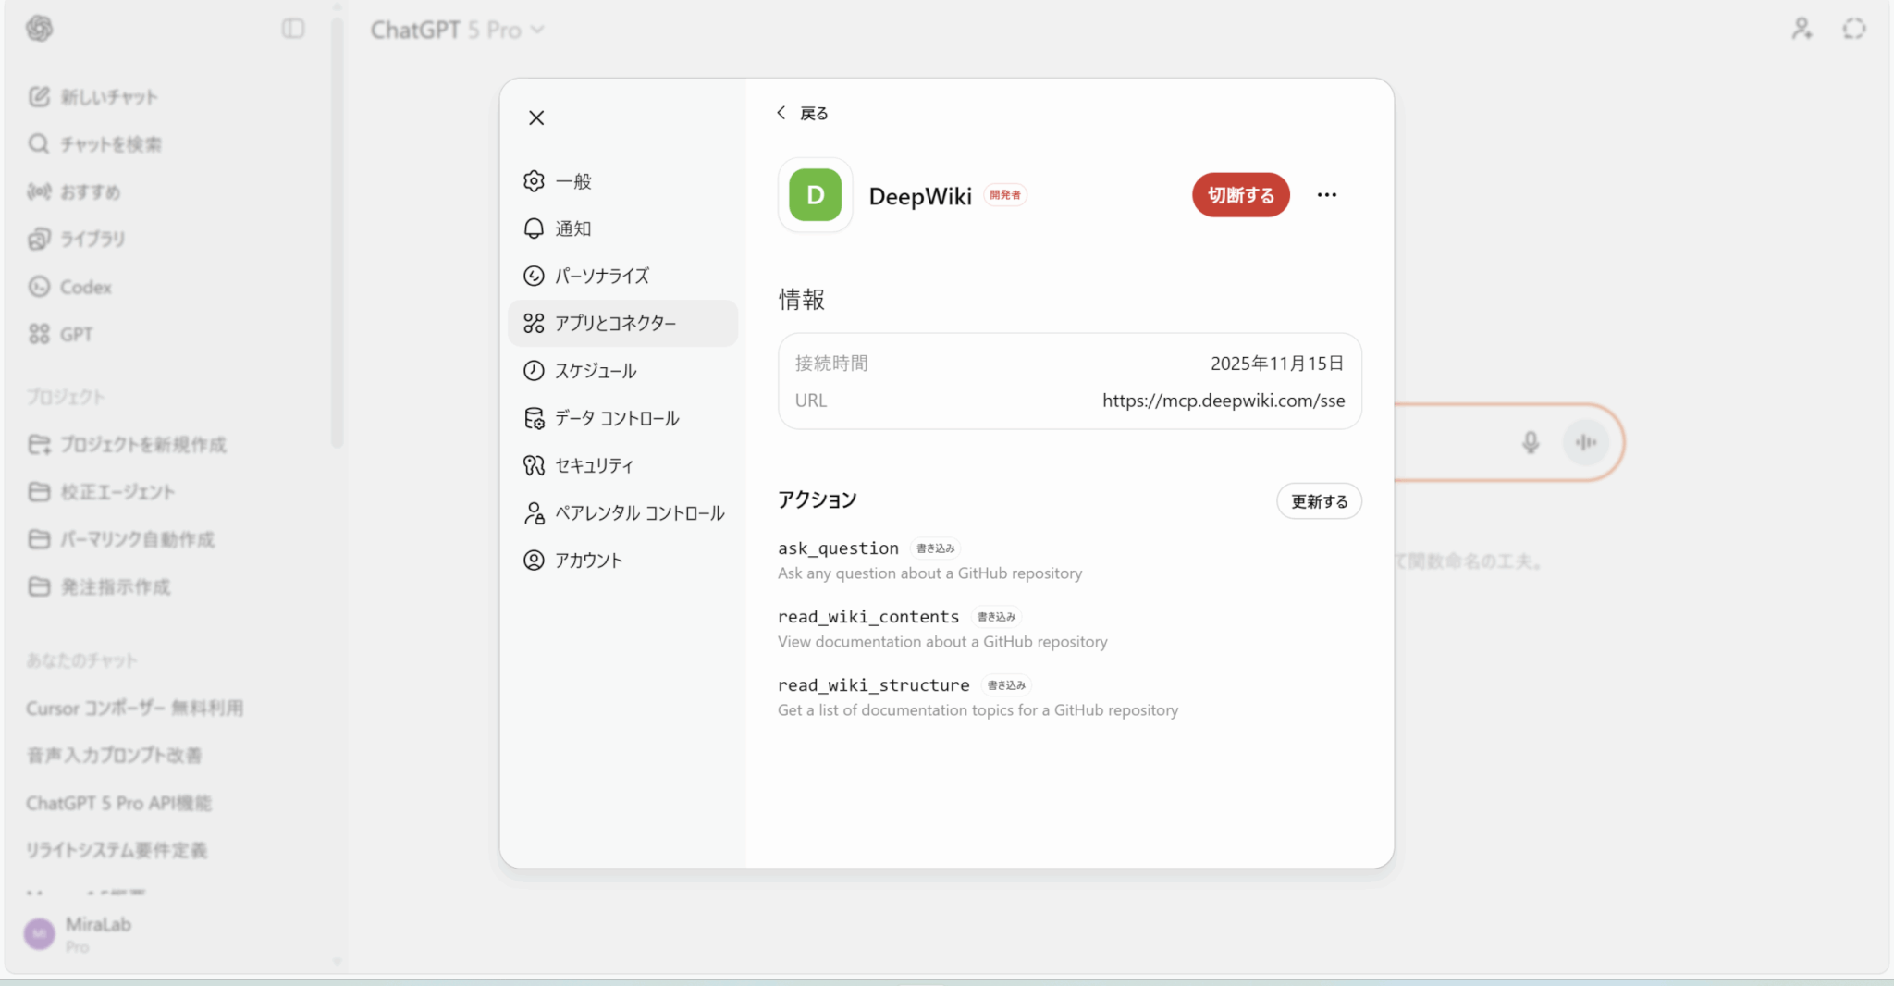Select the 一般 settings tab
Viewport: 1894px width, 986px height.
tap(572, 182)
